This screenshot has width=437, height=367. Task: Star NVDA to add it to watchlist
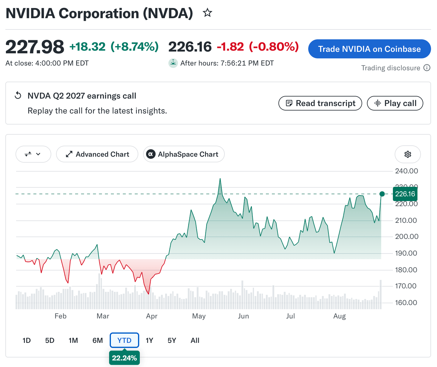207,13
